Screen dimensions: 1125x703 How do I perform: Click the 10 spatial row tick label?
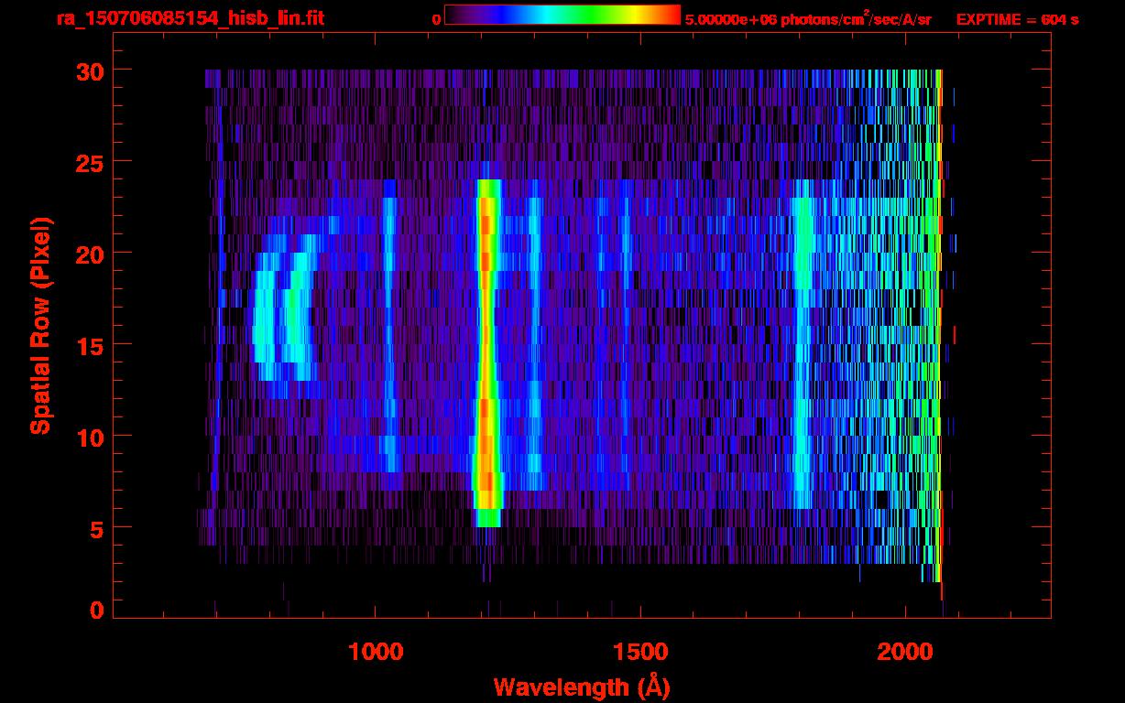click(x=89, y=437)
